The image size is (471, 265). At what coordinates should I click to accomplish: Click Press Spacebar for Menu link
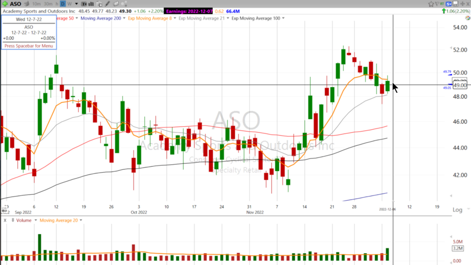tap(28, 46)
